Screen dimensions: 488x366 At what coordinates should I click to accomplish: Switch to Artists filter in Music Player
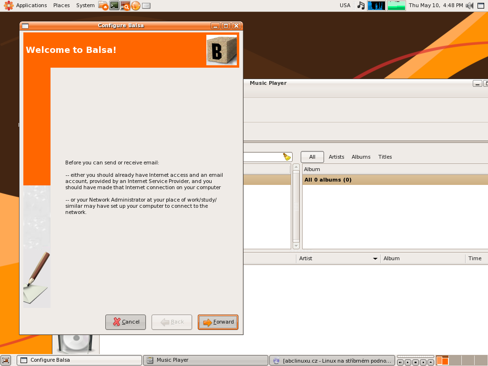[x=336, y=157]
